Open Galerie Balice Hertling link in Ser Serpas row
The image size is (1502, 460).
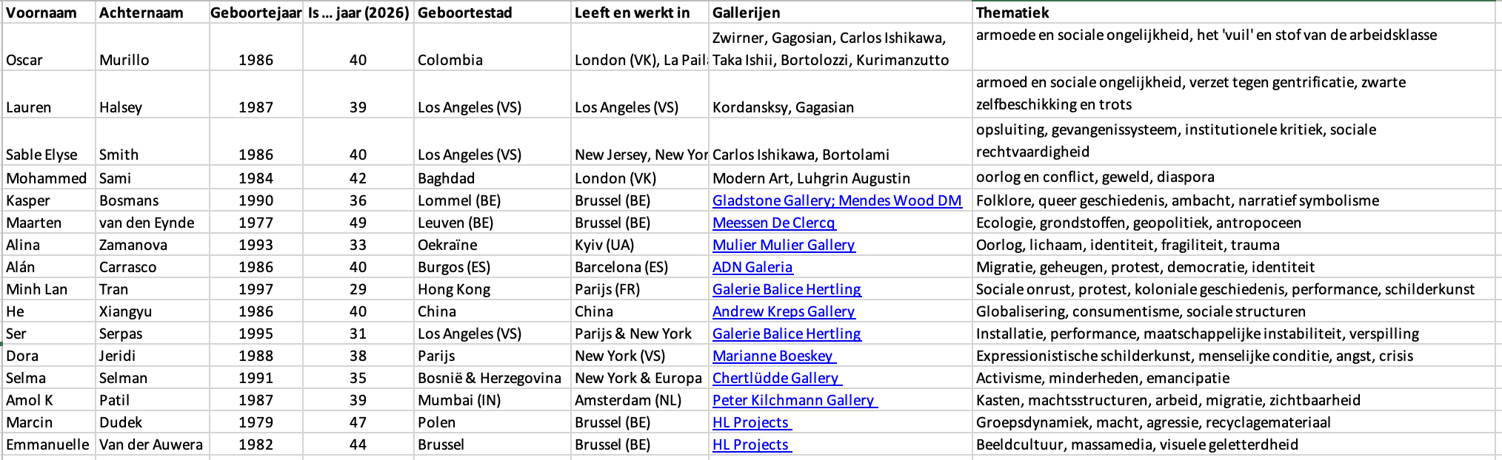click(x=787, y=334)
